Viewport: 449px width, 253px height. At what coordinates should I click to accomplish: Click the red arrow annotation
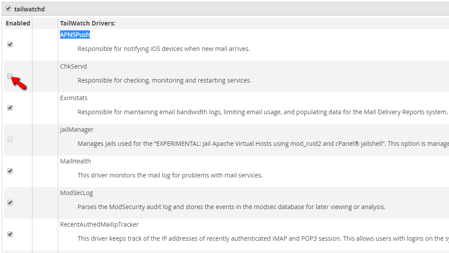pos(19,83)
